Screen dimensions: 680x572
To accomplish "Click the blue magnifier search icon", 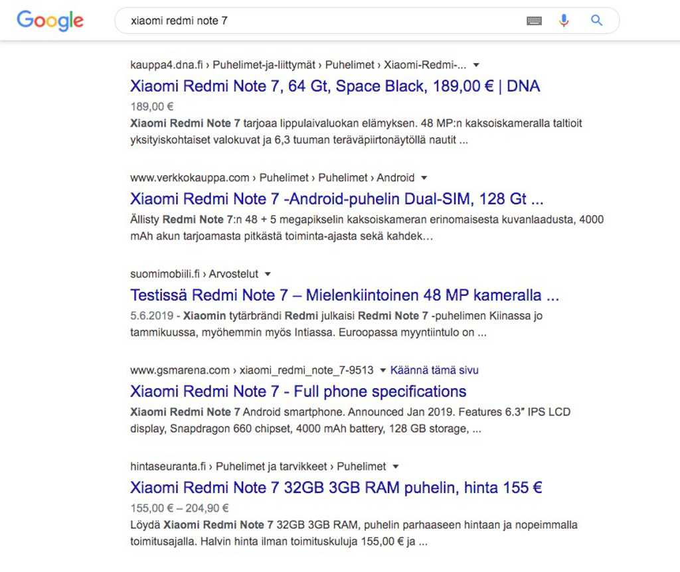I will (597, 21).
